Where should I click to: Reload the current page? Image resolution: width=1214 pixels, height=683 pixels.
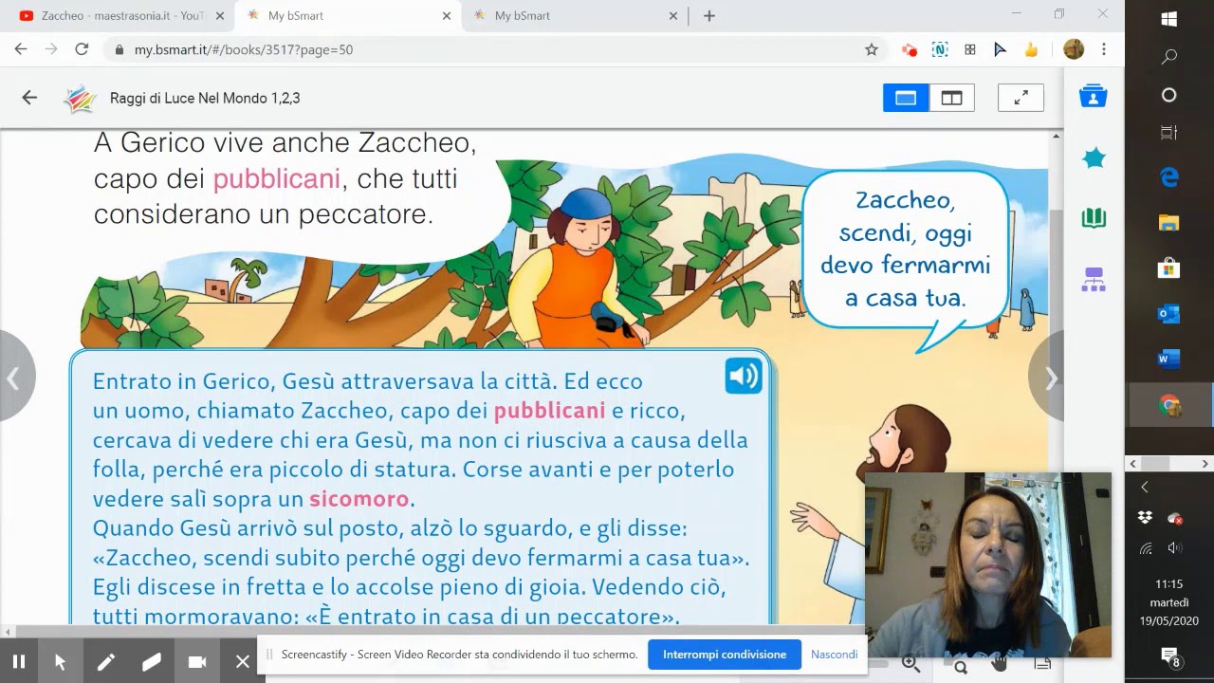(82, 49)
